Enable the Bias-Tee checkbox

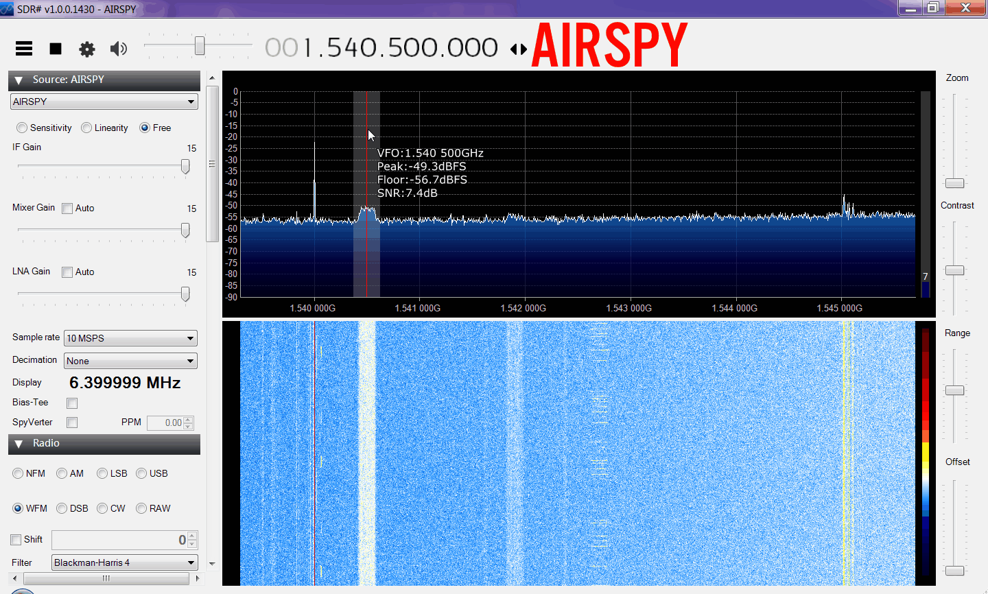coord(72,403)
